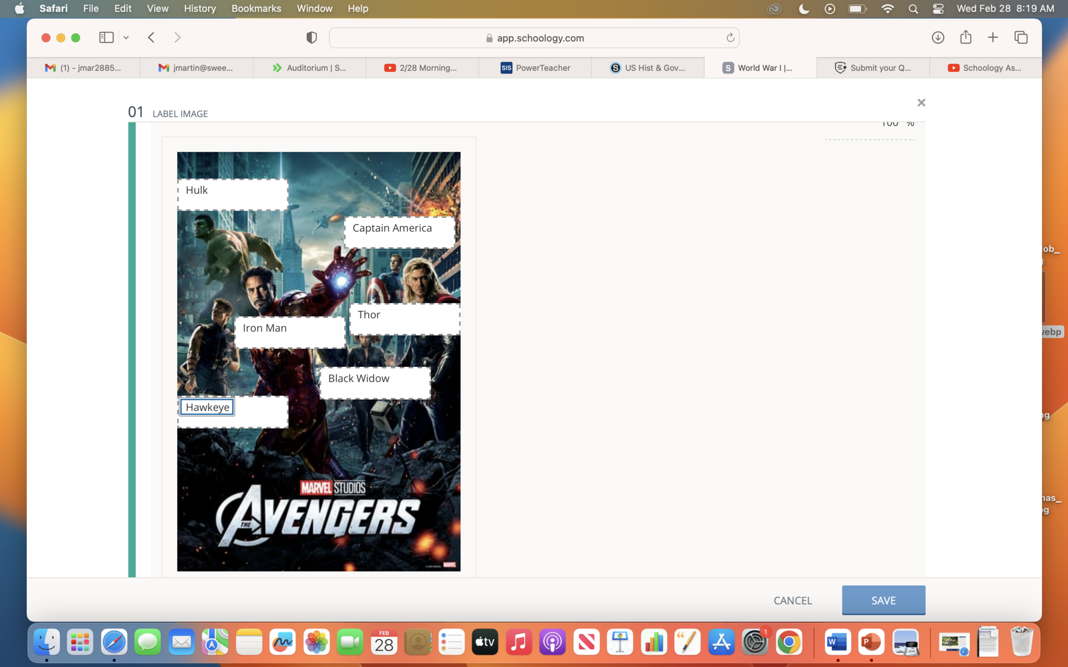This screenshot has height=667, width=1068.
Task: Toggle Control Center in the menu bar
Action: point(938,8)
